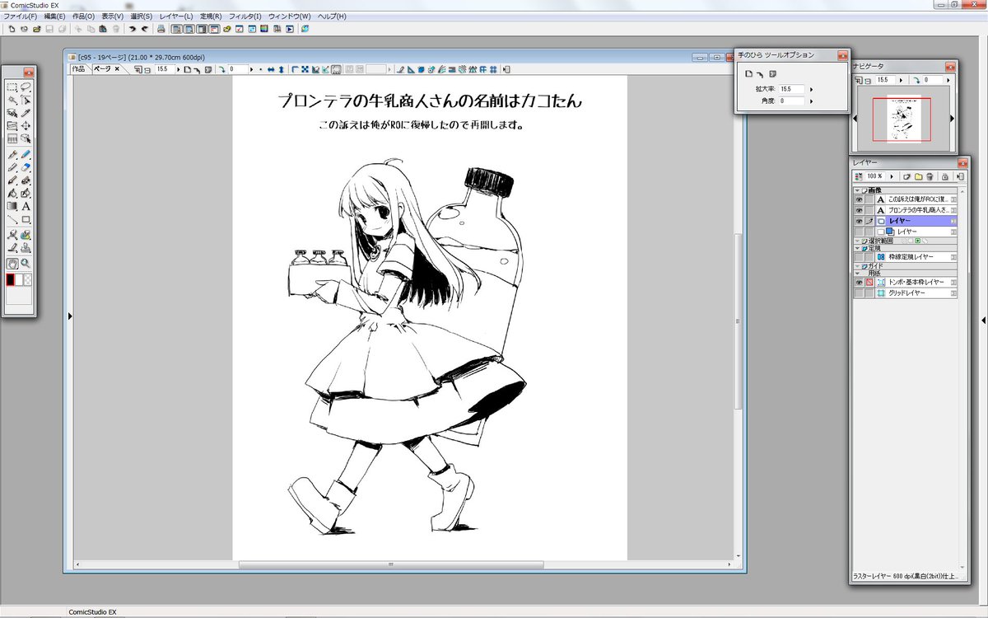This screenshot has width=988, height=618.
Task: Select the transparent color swatch
Action: tap(28, 279)
